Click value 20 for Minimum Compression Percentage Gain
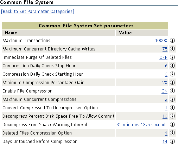178x144 pixels. click(x=165, y=83)
